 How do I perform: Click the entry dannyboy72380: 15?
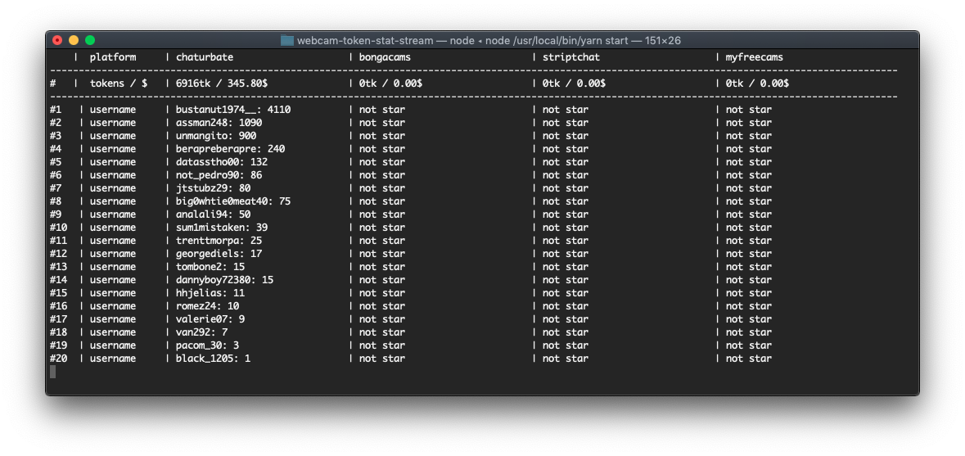[224, 279]
